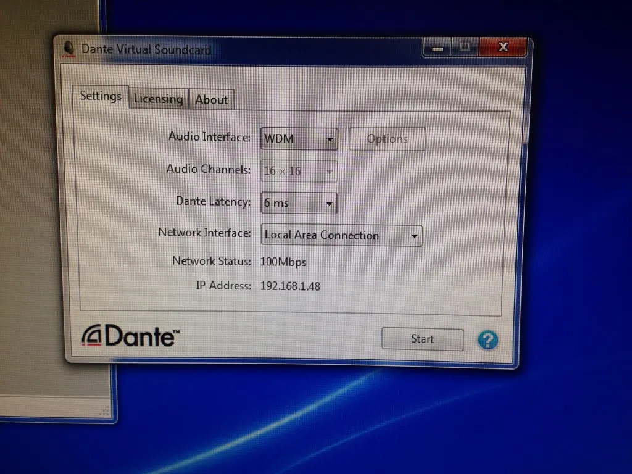The width and height of the screenshot is (632, 474).
Task: Click the Dante Virtual Soundcard window title
Action: tap(146, 49)
